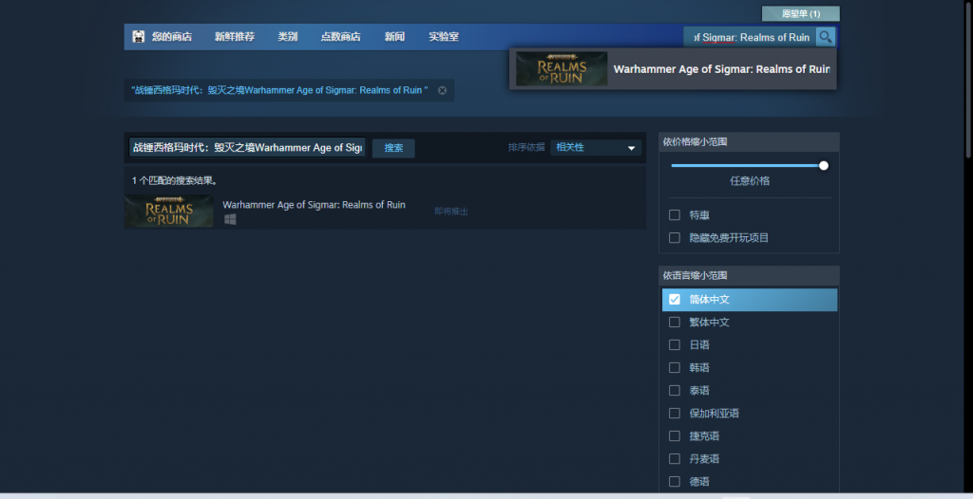Click the 搜索 button
973x499 pixels.
pos(393,148)
